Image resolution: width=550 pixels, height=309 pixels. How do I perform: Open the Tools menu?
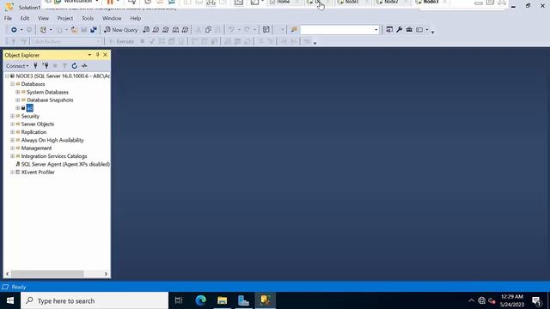88,18
